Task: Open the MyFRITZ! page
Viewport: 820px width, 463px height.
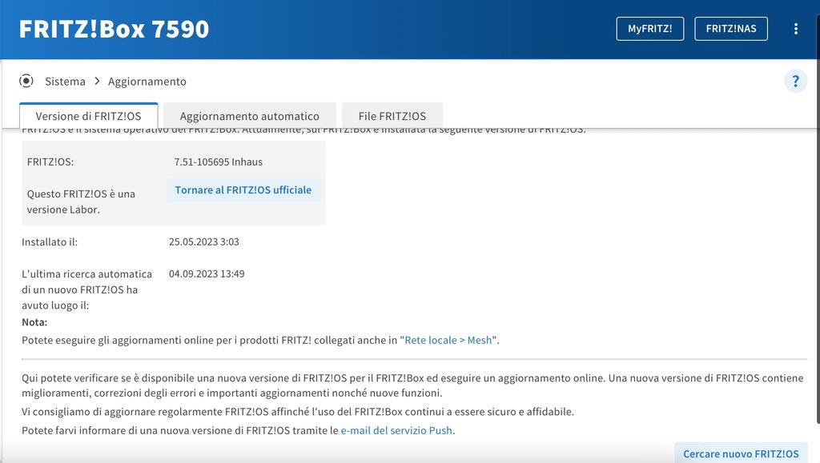Action: point(650,29)
